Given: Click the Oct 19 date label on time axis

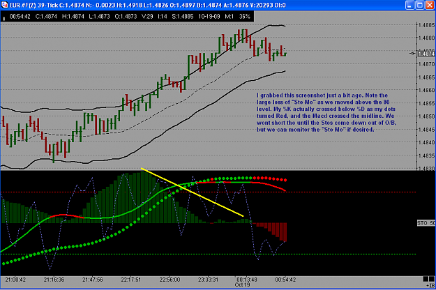Looking at the screenshot, I should click(242, 284).
